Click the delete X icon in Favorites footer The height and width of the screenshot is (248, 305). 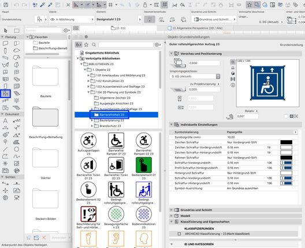pyautogui.click(x=44, y=238)
